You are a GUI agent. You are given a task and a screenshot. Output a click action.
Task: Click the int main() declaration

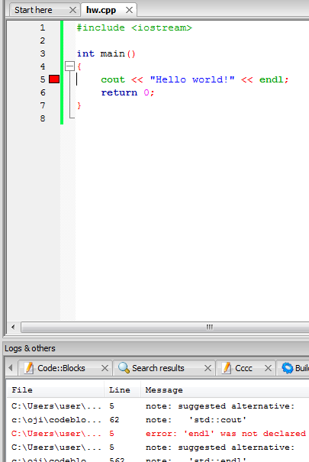point(106,53)
